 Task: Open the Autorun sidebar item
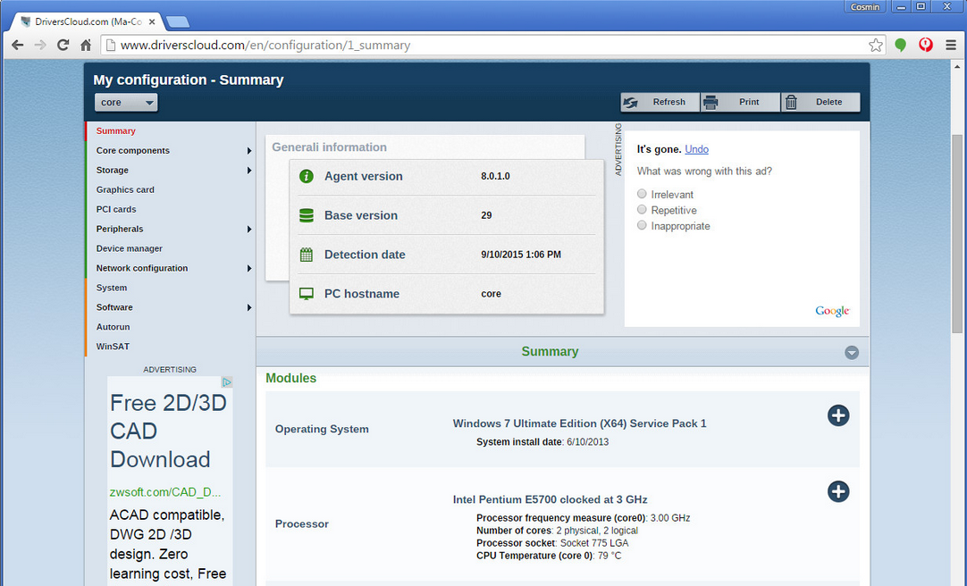point(113,327)
